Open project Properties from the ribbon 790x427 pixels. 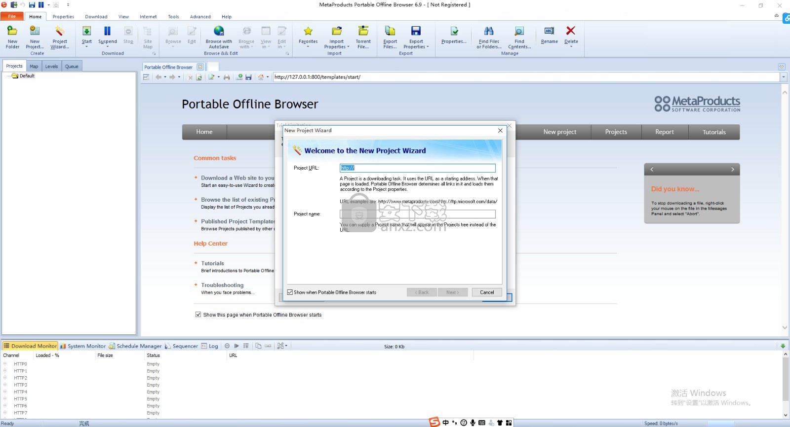[454, 35]
